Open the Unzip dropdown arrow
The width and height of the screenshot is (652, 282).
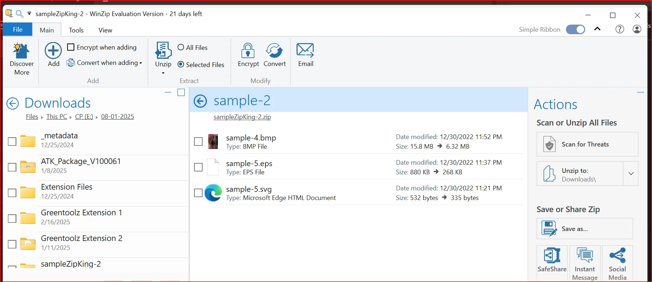pos(163,73)
